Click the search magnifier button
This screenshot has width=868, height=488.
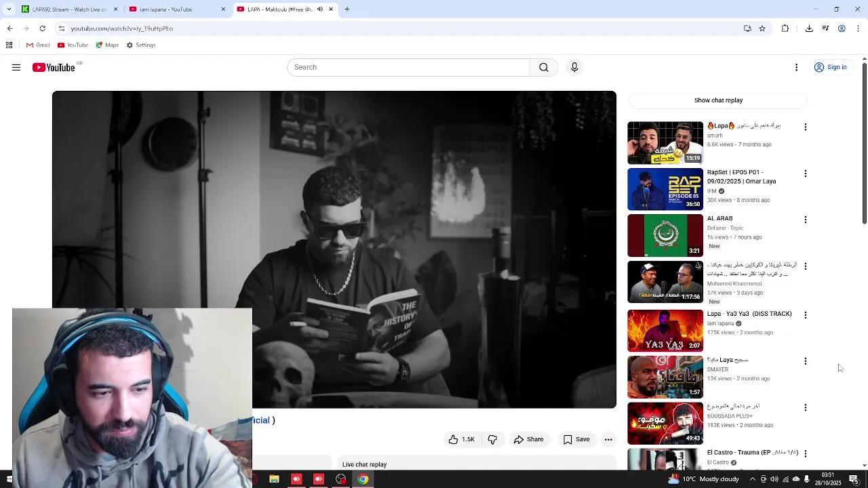tap(543, 67)
